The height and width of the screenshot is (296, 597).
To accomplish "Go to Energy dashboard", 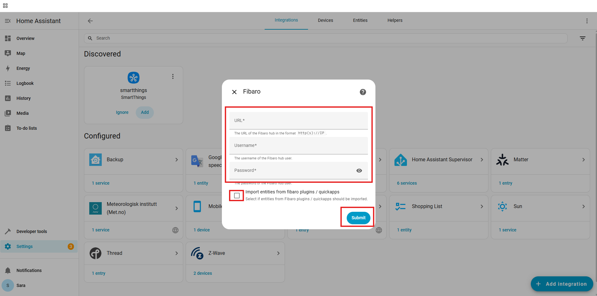I will tap(39, 68).
